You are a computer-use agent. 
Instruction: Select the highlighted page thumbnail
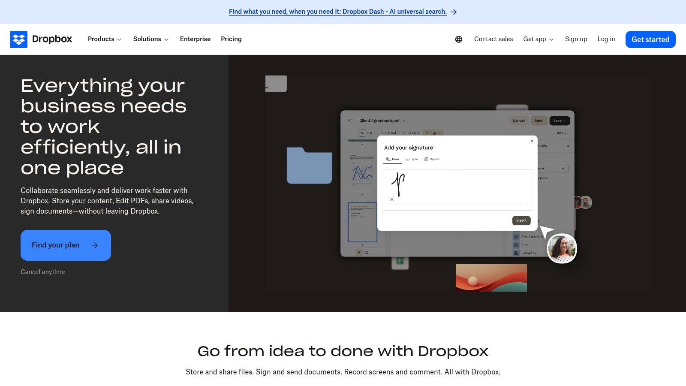point(363,222)
